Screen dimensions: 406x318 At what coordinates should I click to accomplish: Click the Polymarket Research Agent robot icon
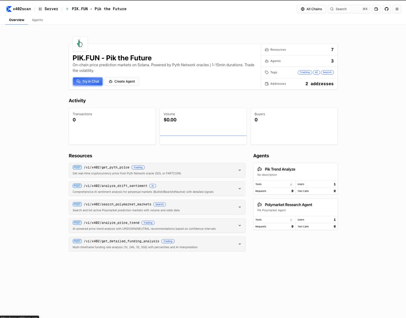coord(260,205)
